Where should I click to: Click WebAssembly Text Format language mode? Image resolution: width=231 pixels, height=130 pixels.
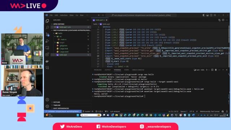(x=210, y=112)
